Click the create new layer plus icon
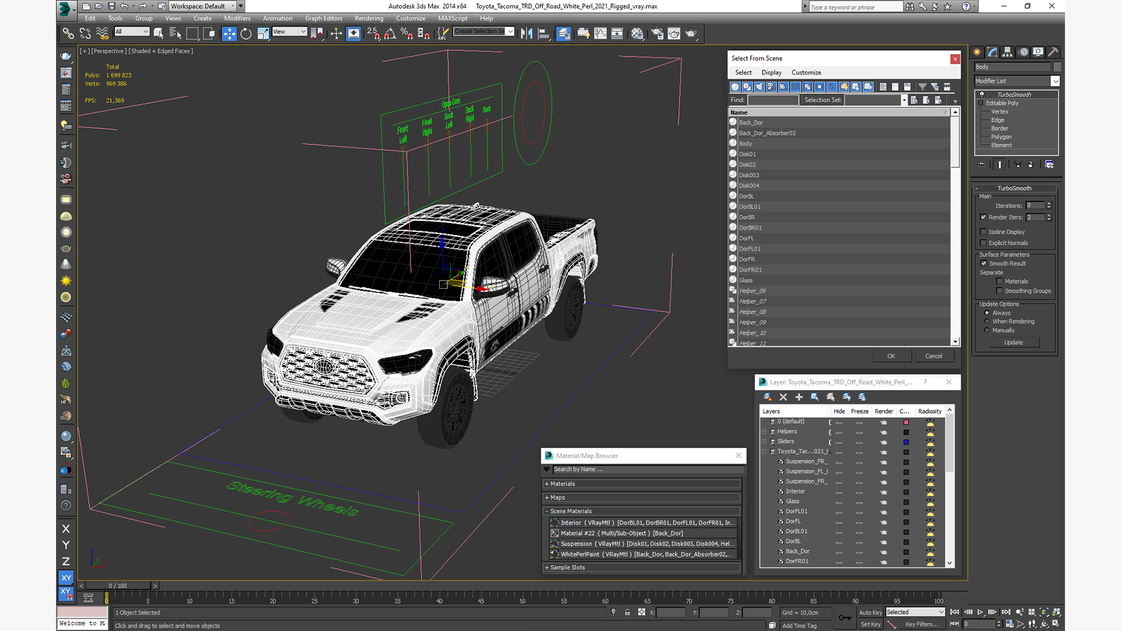1121x631 pixels. (x=799, y=397)
